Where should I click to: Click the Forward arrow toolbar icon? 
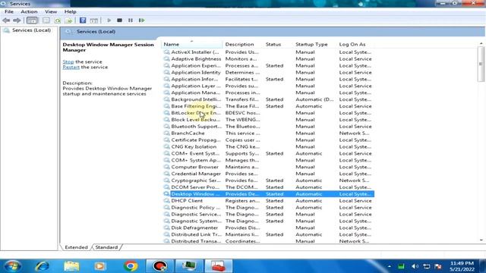17,20
